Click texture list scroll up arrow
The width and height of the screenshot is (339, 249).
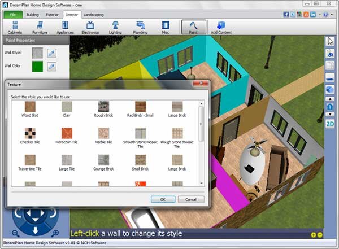coord(201,104)
